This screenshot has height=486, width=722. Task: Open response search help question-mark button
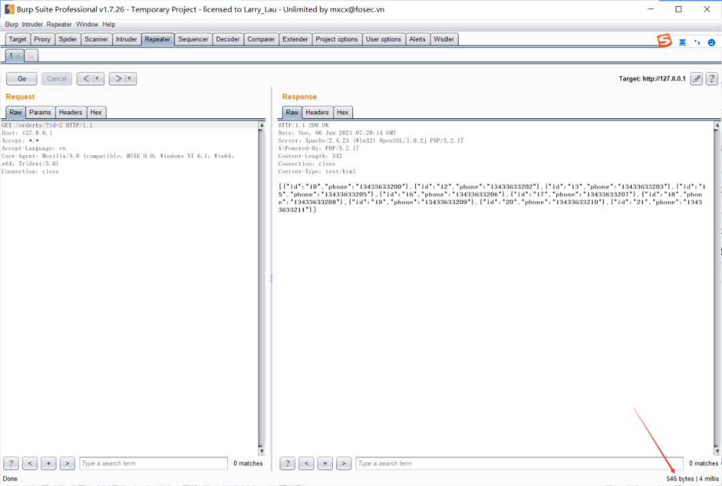[x=287, y=463]
